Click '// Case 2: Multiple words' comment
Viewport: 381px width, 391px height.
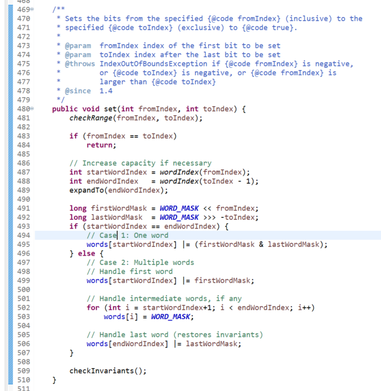tap(141, 262)
